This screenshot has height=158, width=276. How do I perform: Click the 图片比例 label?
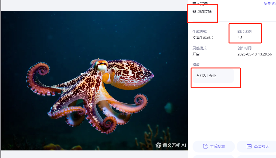click(x=244, y=32)
